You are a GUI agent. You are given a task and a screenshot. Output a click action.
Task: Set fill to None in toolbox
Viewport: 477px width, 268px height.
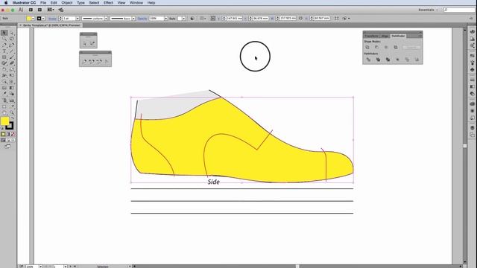(x=13, y=134)
